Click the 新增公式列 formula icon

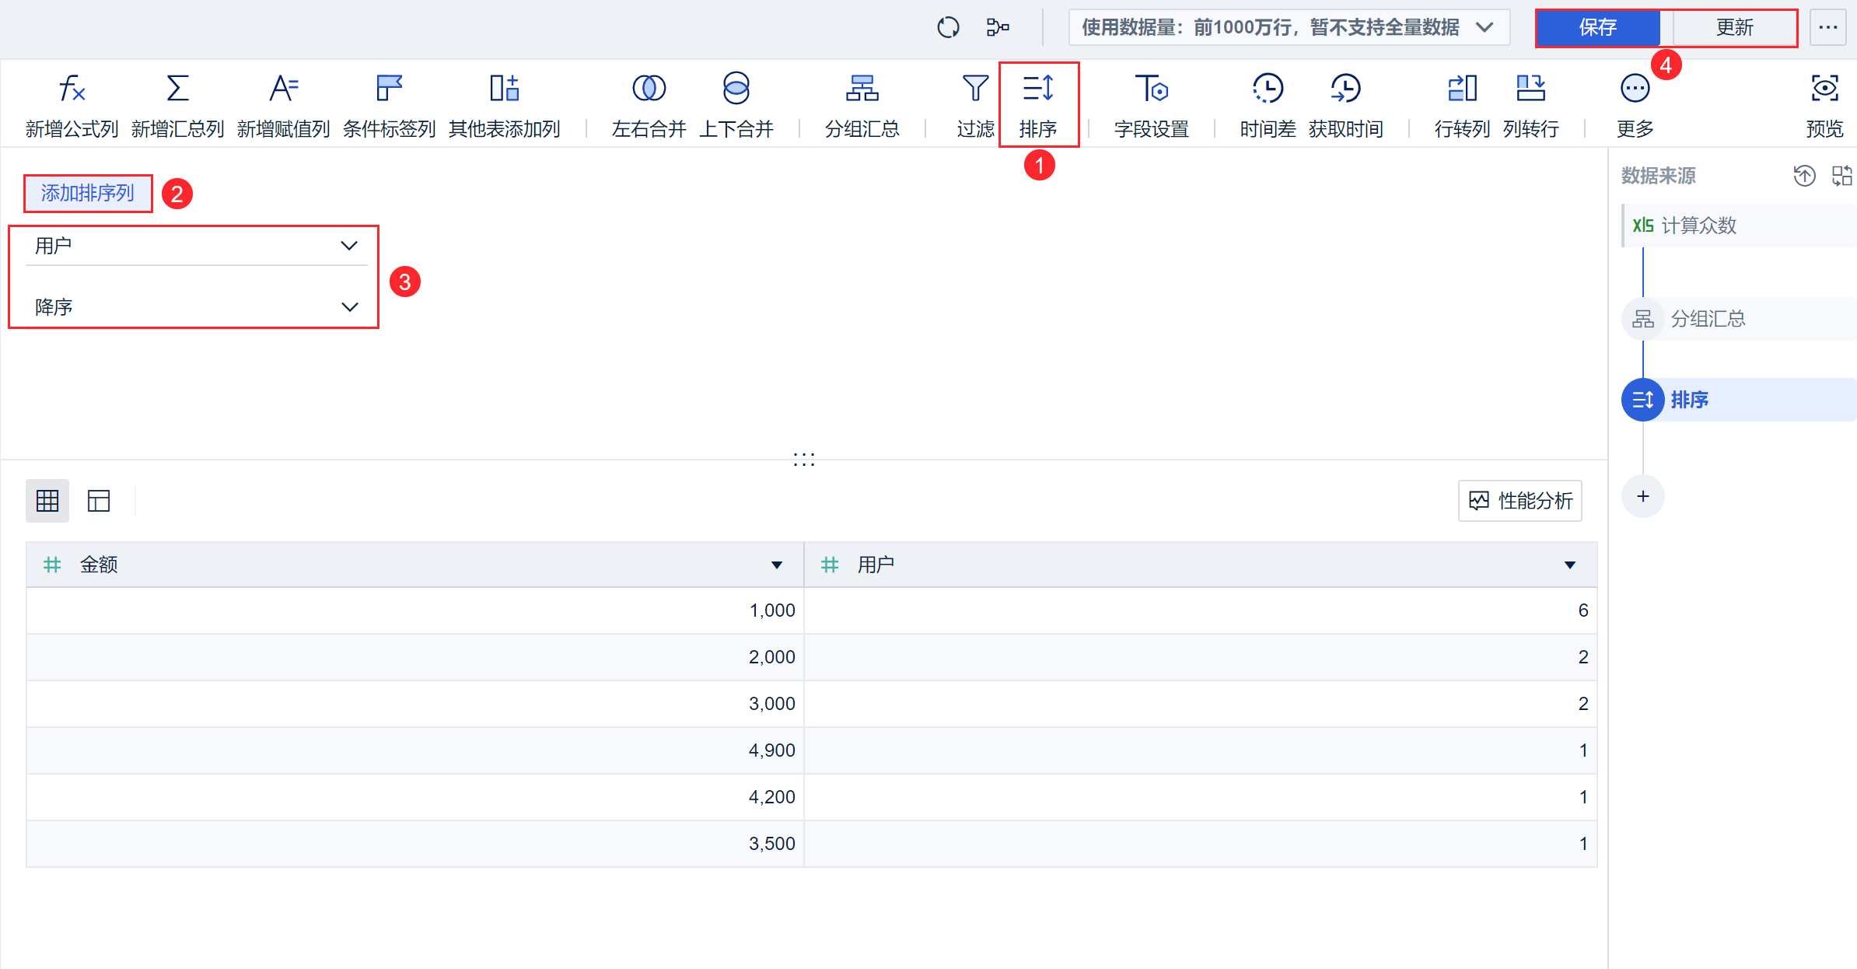tap(72, 89)
